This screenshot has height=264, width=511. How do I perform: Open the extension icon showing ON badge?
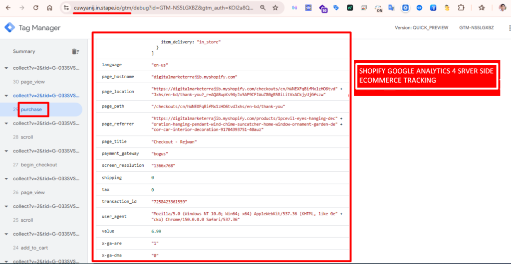(x=378, y=8)
